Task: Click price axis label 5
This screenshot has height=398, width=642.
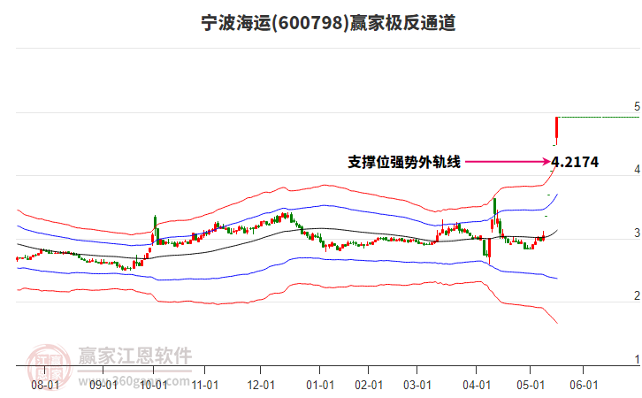Action: click(637, 107)
